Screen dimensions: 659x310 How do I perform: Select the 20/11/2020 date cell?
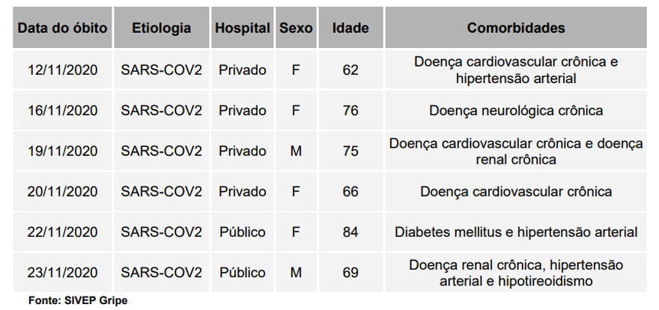point(63,191)
